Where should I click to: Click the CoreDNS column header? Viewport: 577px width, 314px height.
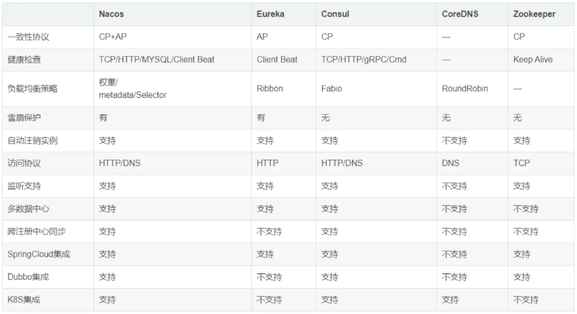coord(460,14)
